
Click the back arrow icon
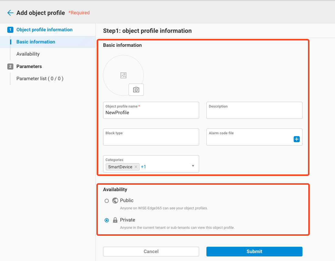[10, 13]
